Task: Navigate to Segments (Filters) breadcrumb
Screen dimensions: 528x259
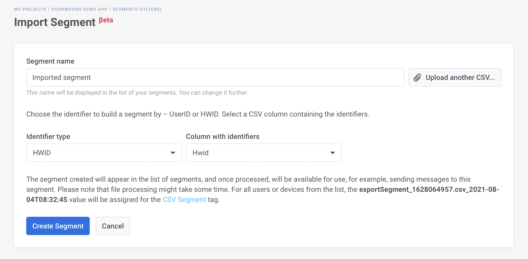Action: [137, 9]
